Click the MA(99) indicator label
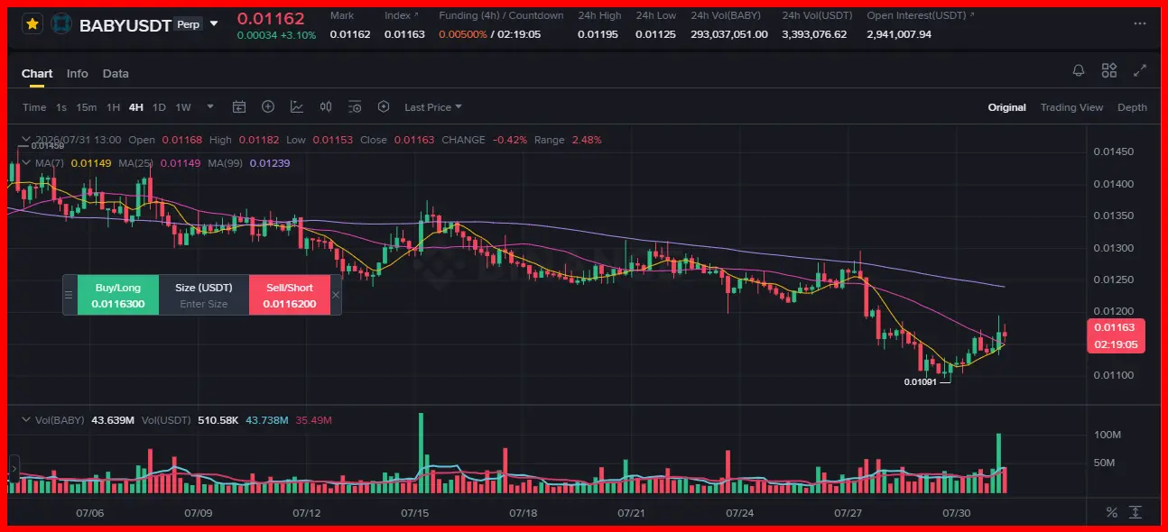Image resolution: width=1168 pixels, height=532 pixels. (x=227, y=163)
